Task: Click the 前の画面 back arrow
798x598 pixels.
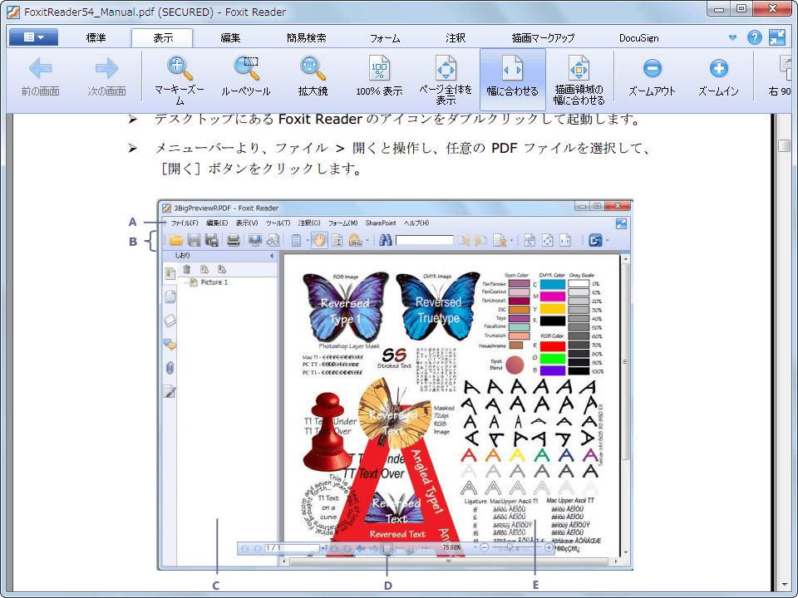Action: click(40, 78)
